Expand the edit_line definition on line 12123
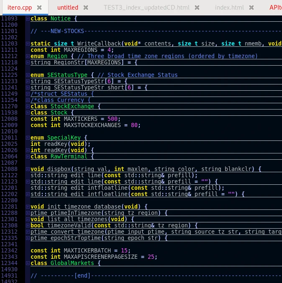 (28, 181)
